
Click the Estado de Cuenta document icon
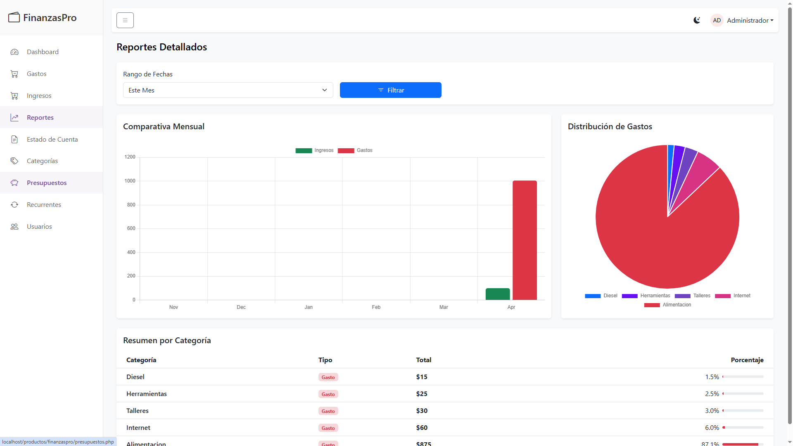coord(14,140)
